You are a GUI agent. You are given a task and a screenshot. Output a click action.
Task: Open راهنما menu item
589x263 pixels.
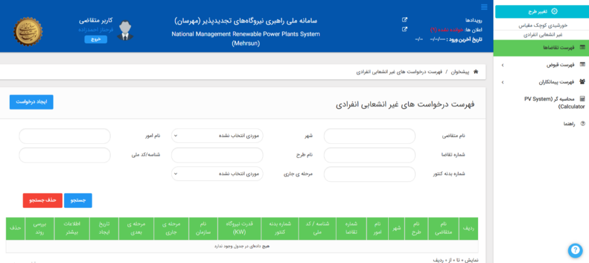click(x=541, y=123)
